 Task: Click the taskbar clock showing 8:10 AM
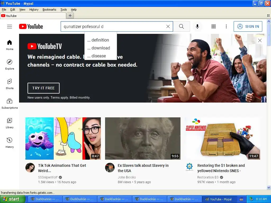pyautogui.click(x=261, y=199)
